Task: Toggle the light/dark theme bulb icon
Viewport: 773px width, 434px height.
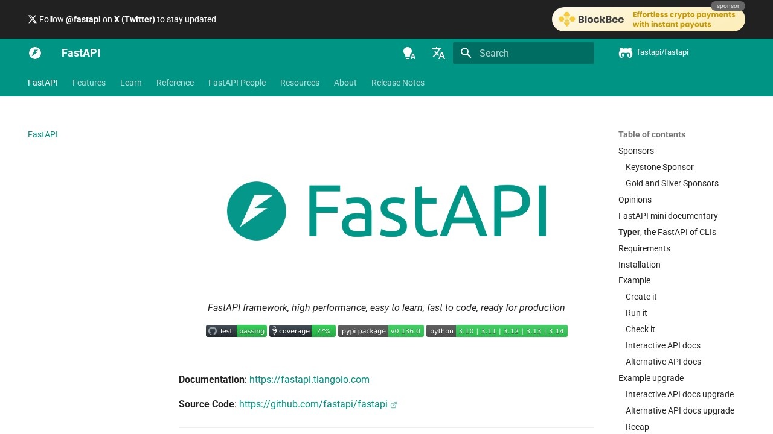Action: click(409, 53)
